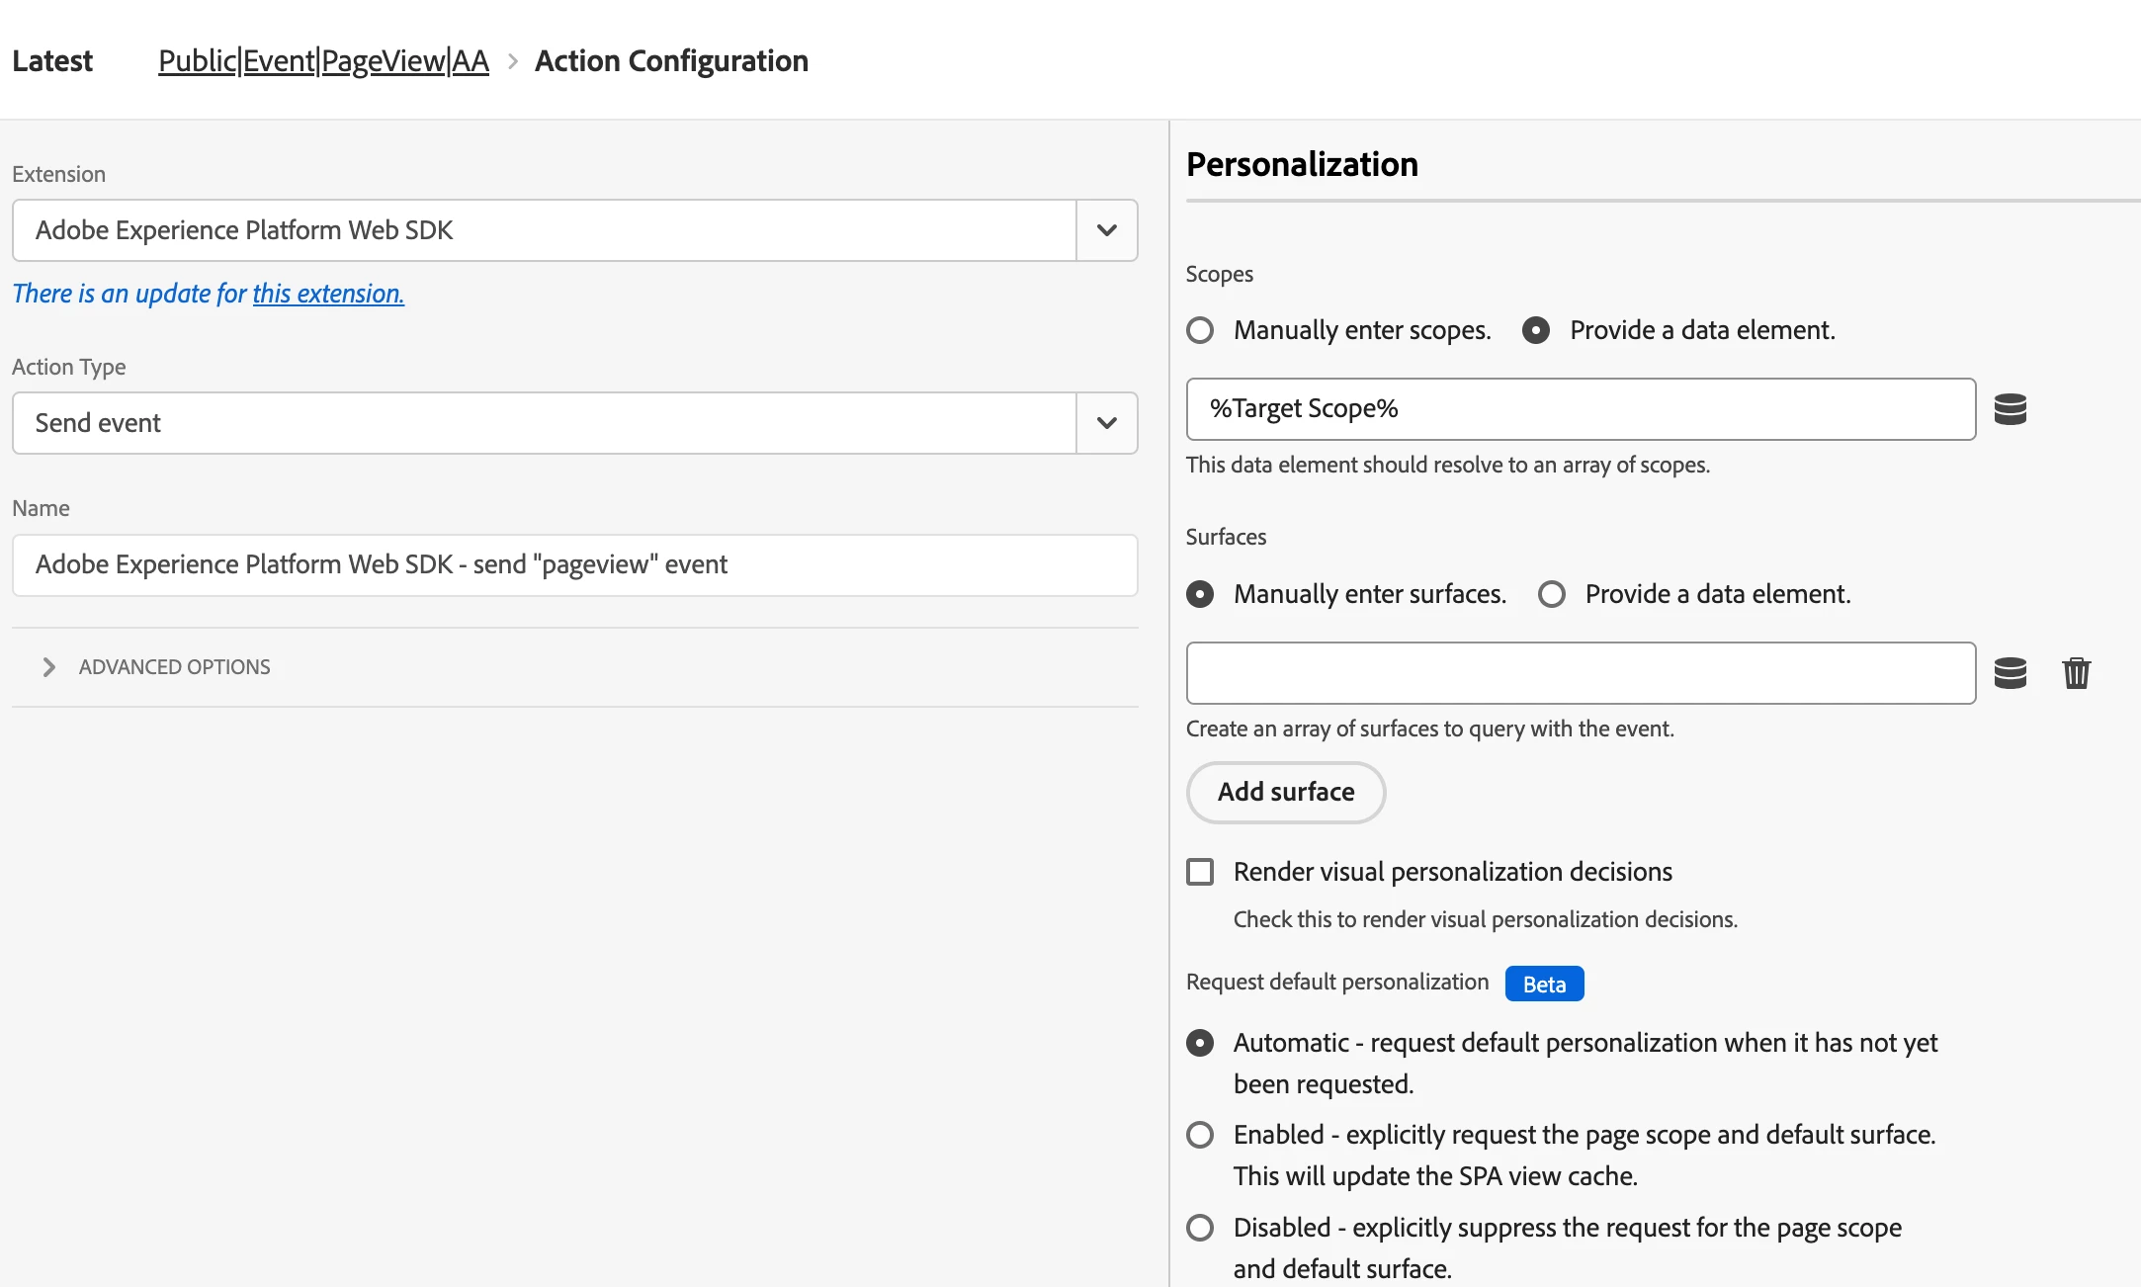The height and width of the screenshot is (1287, 2141).
Task: Open the Extension dropdown arrow
Action: (1106, 230)
